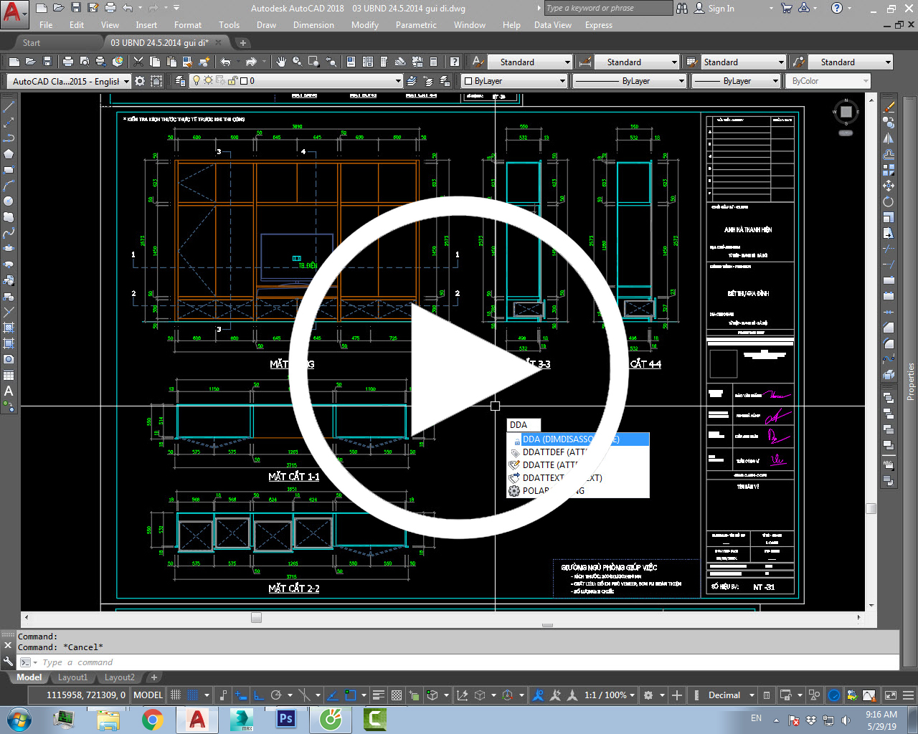Select the Erase modify tool

889,107
